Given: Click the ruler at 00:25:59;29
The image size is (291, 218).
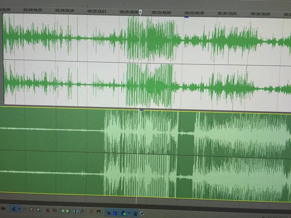Looking at the screenshot, I should 194,13.
